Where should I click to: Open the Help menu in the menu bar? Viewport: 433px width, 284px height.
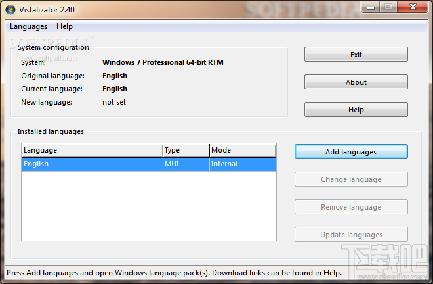[x=64, y=26]
